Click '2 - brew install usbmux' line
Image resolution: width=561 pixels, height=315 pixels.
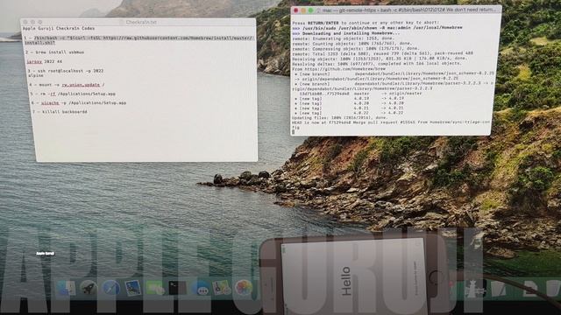point(54,52)
